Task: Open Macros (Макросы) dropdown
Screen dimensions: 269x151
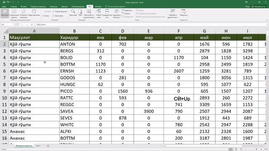Action: 184,13
